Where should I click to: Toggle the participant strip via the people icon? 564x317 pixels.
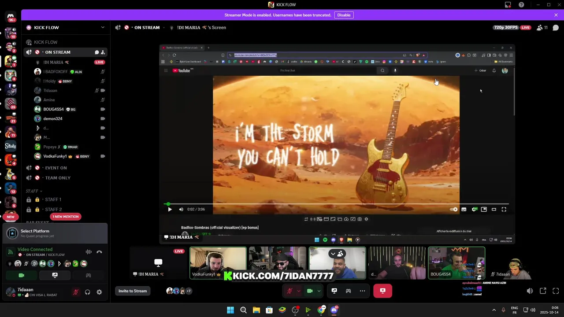coord(340,254)
